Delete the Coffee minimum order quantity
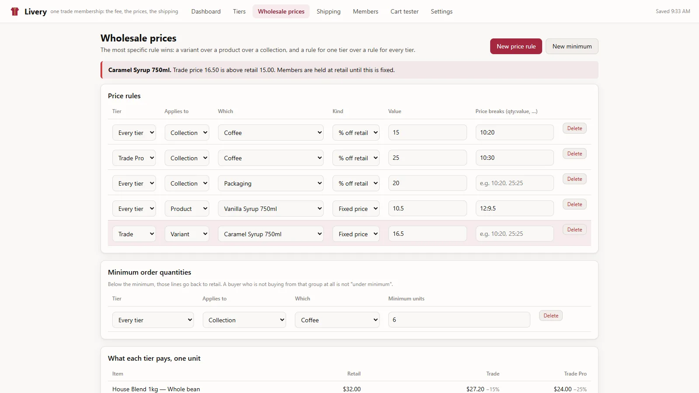 pos(551,316)
